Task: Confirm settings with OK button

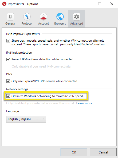Action: (x=74, y=152)
